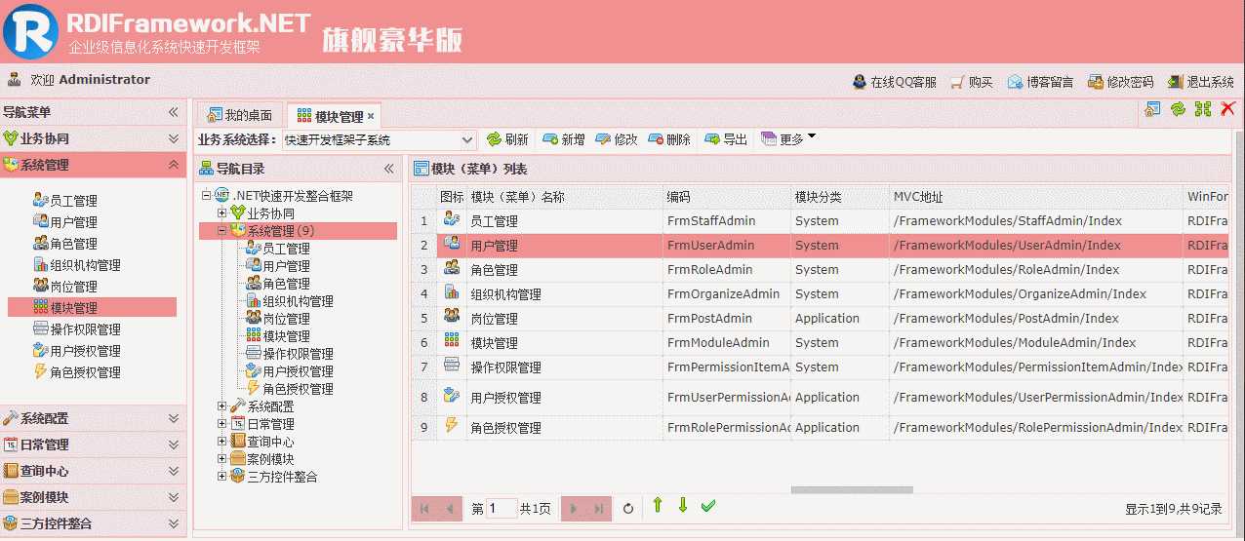Image resolution: width=1245 pixels, height=541 pixels.
Task: Expand the 三方控件整合 accordion section
Action: coord(93,523)
